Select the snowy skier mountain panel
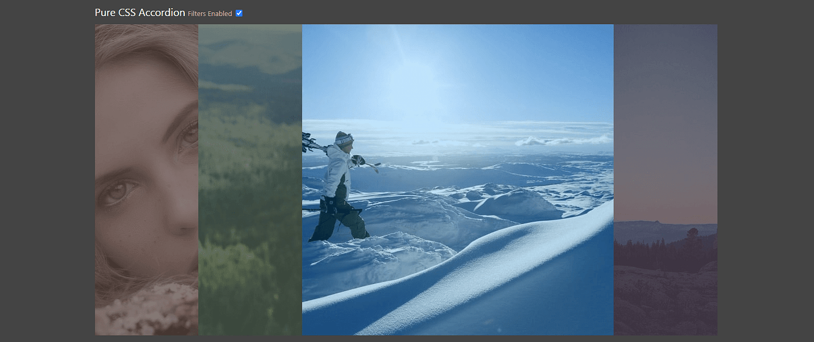814x342 pixels. tap(458, 179)
